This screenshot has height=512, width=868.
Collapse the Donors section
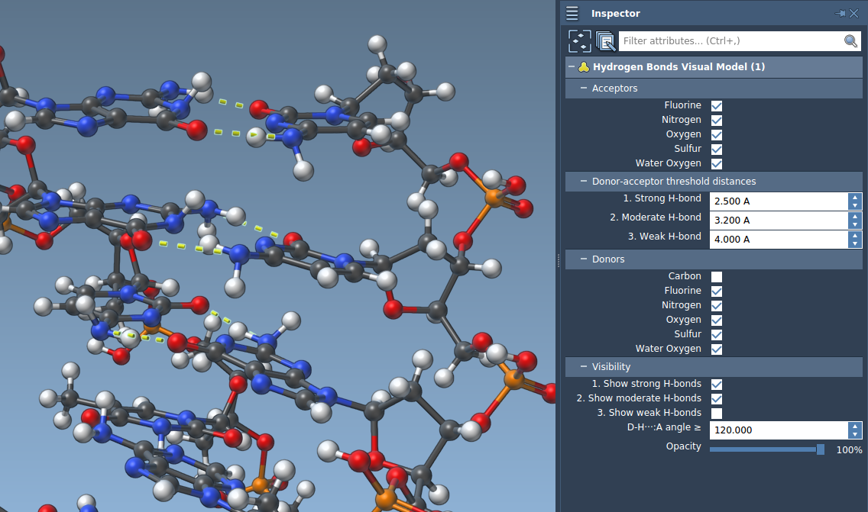click(x=583, y=259)
